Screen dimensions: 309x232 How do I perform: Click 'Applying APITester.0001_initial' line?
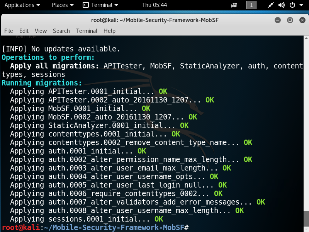[89, 92]
